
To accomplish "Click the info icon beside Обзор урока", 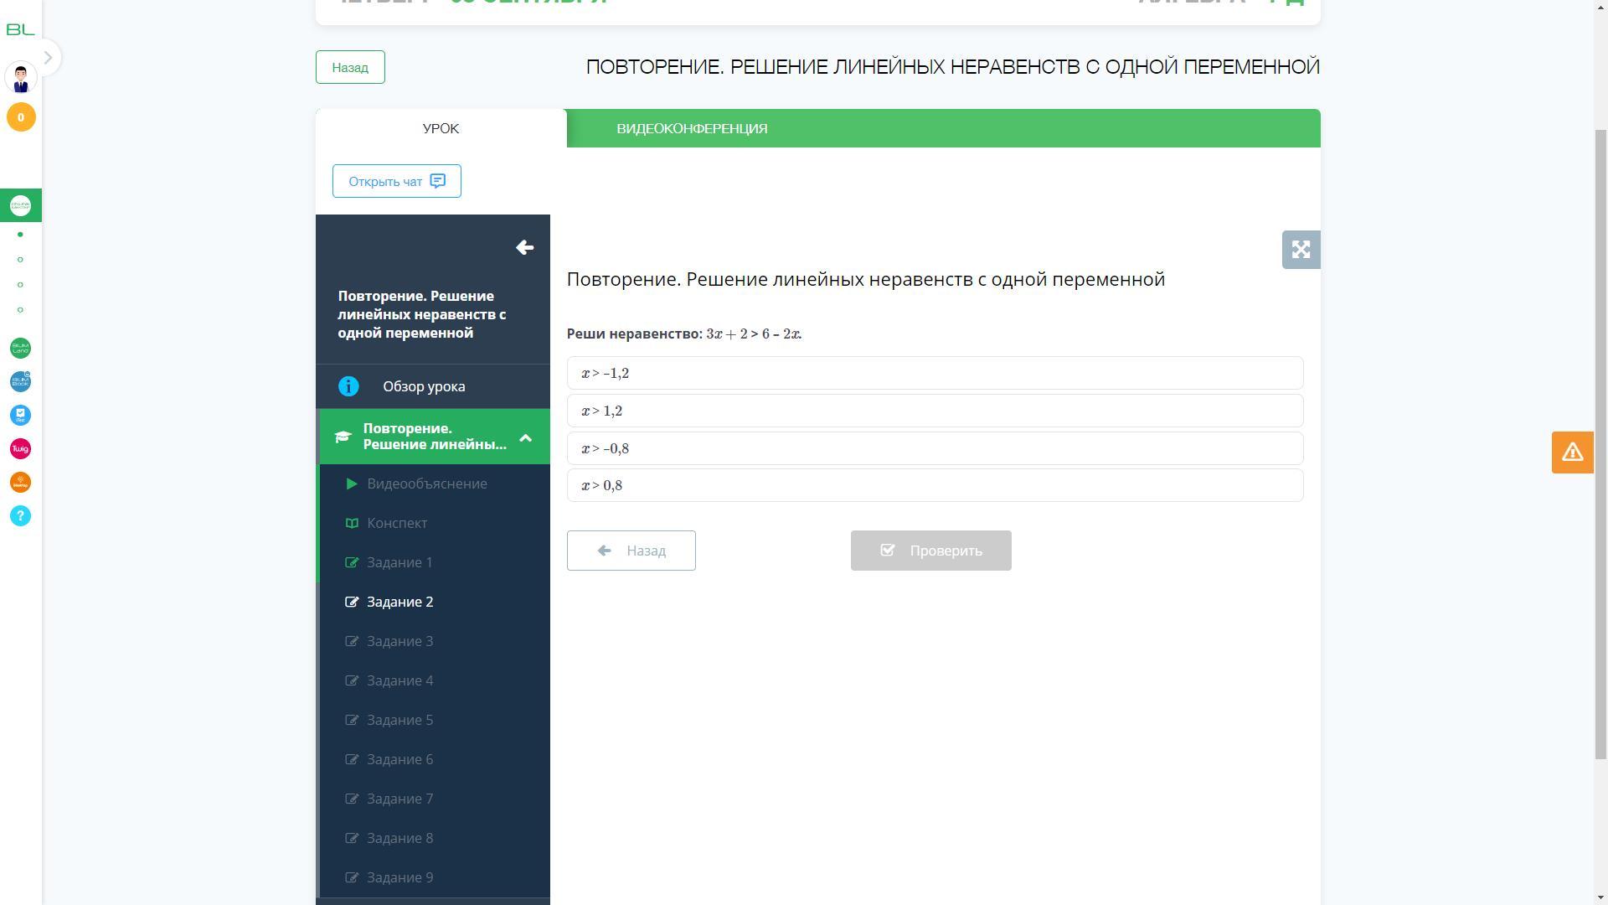I will point(348,386).
